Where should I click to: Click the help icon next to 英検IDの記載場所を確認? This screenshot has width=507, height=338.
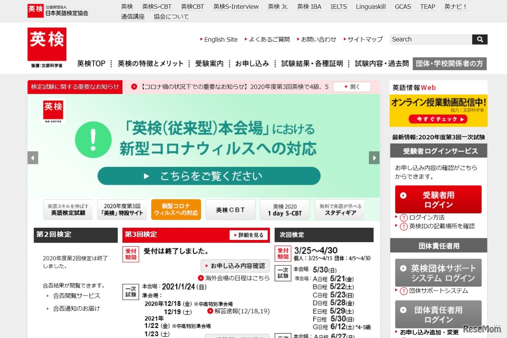[x=404, y=227]
